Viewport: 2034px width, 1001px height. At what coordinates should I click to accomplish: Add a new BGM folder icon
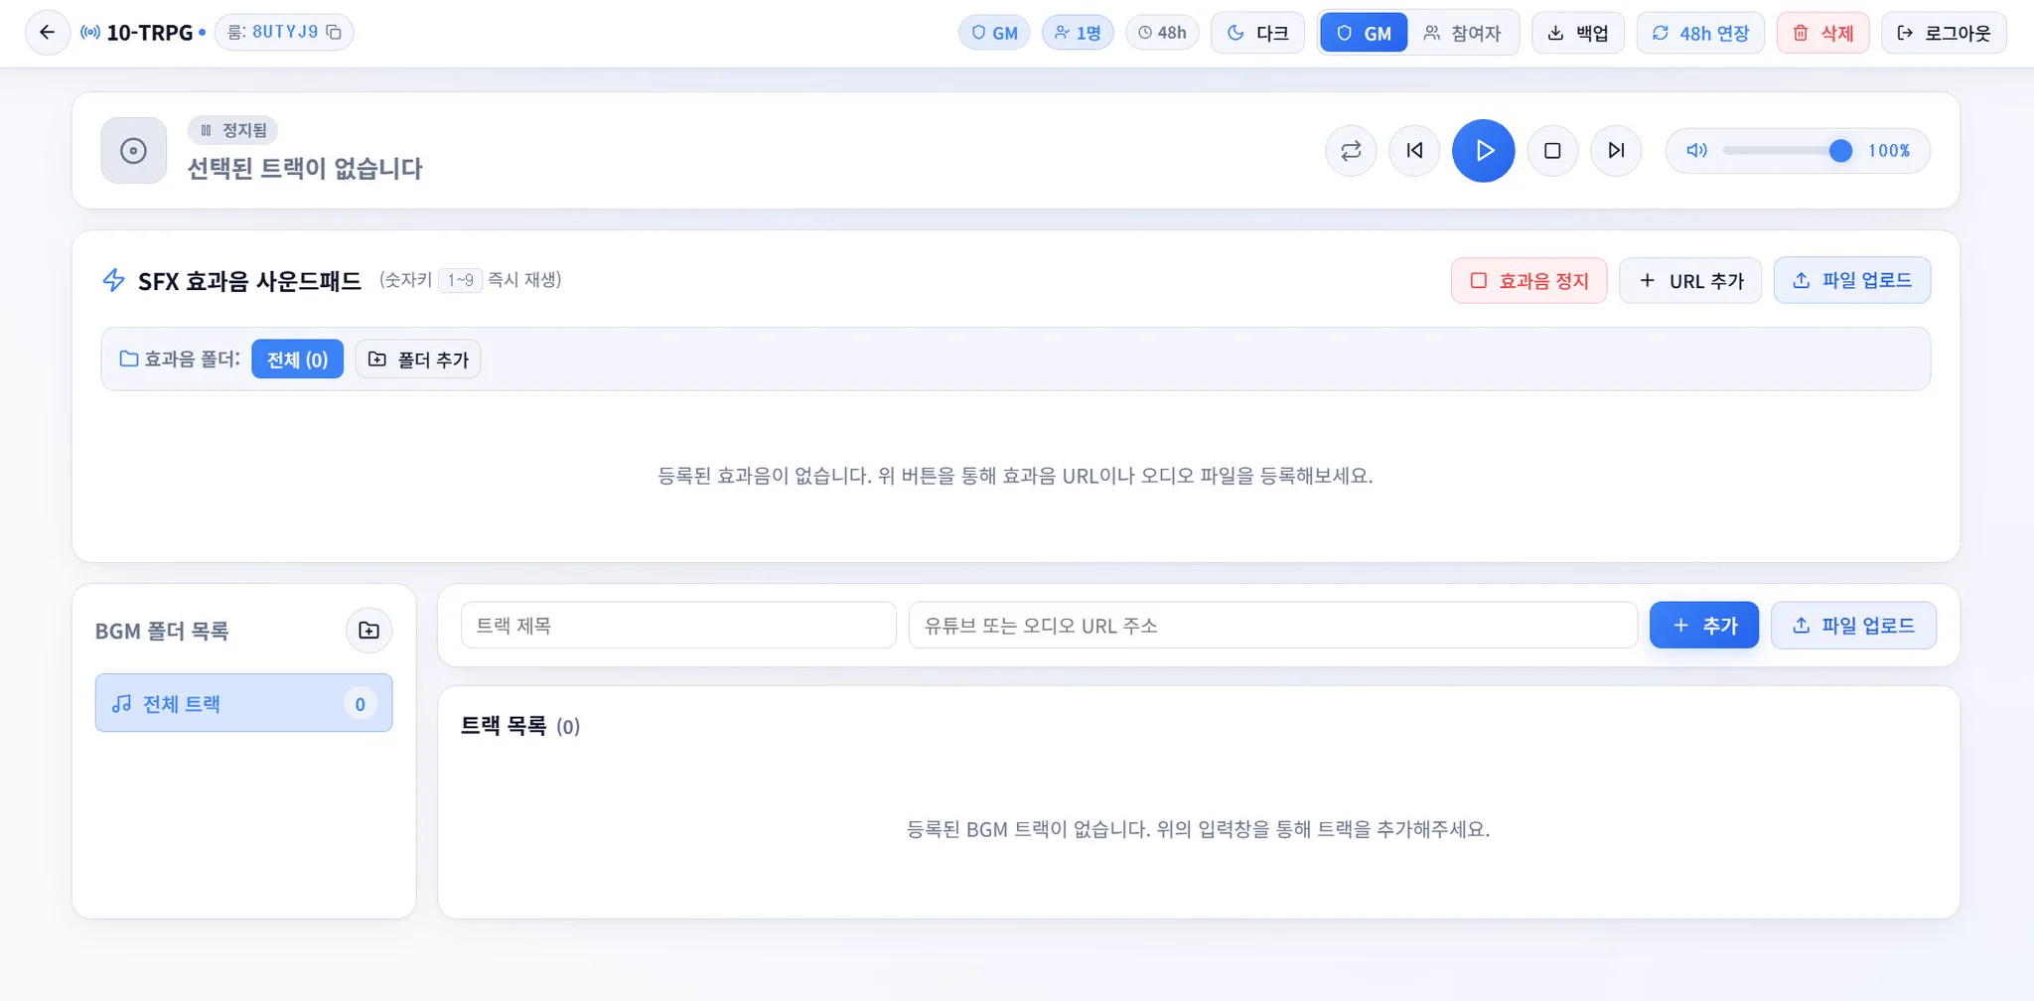click(368, 631)
